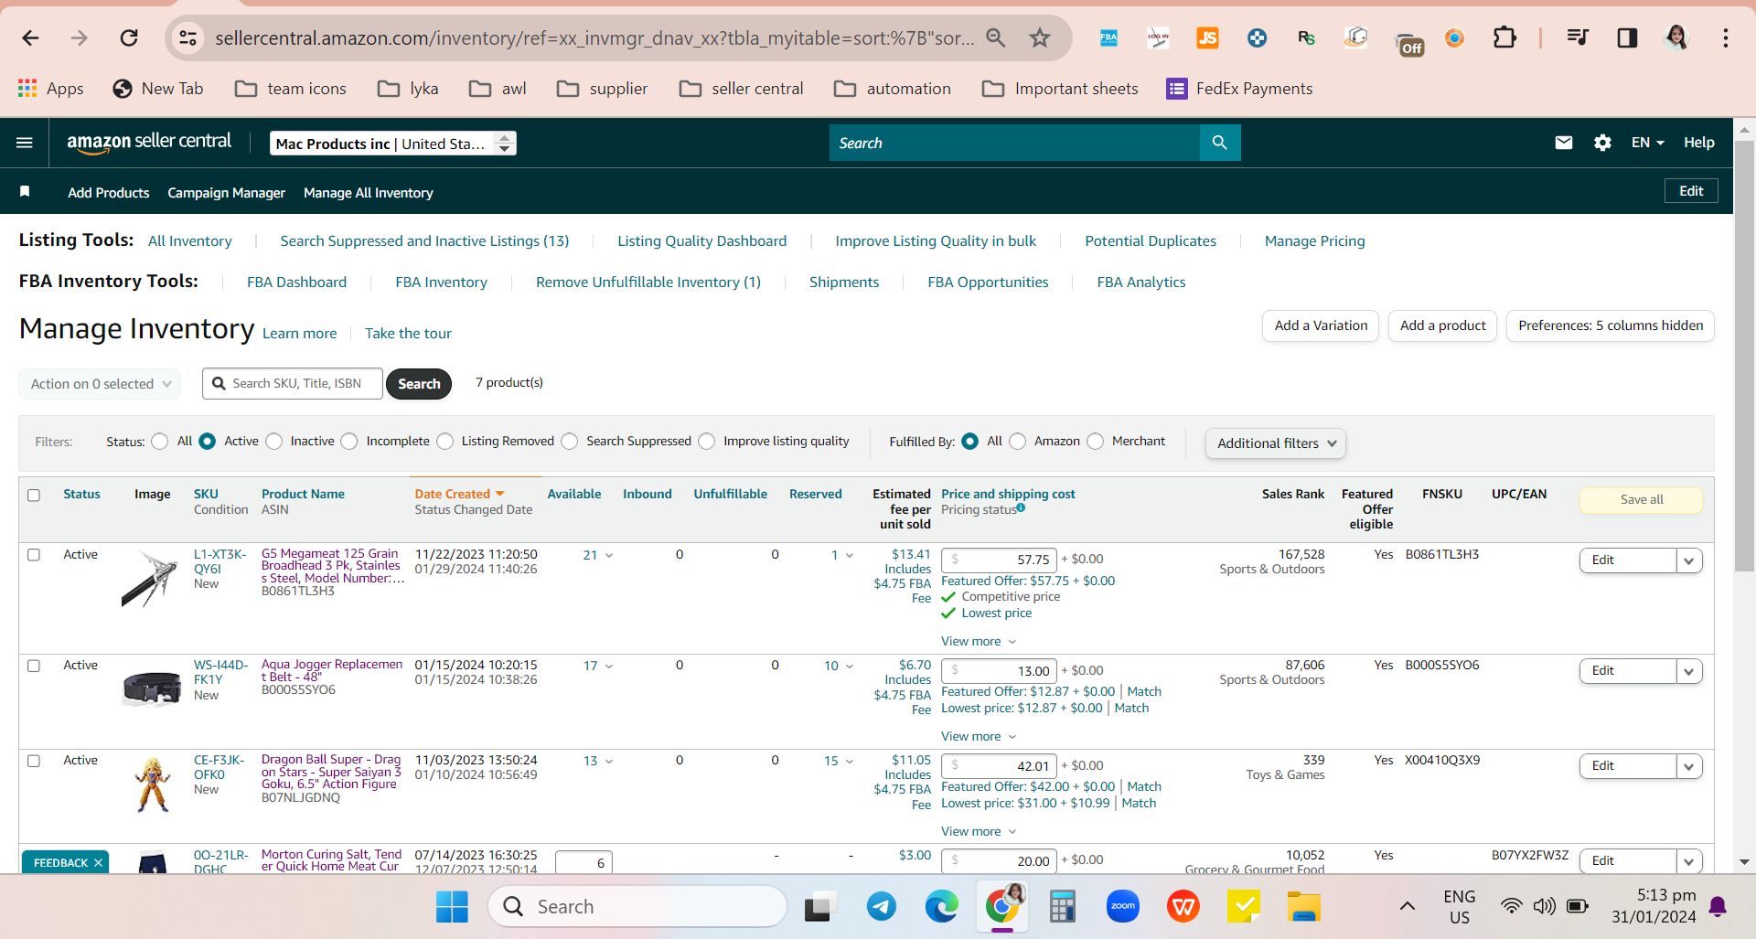
Task: Bookmark this page with the star icon
Action: pos(1040,37)
